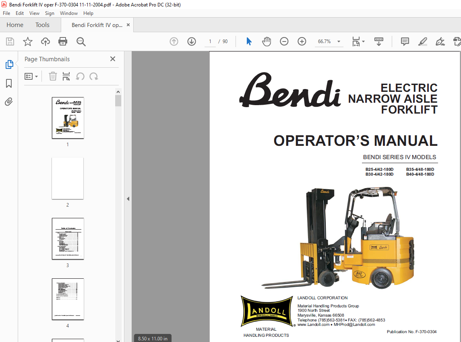
Task: Switch to the Home tab
Action: click(15, 25)
